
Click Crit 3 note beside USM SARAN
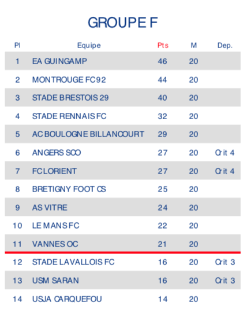click(225, 281)
